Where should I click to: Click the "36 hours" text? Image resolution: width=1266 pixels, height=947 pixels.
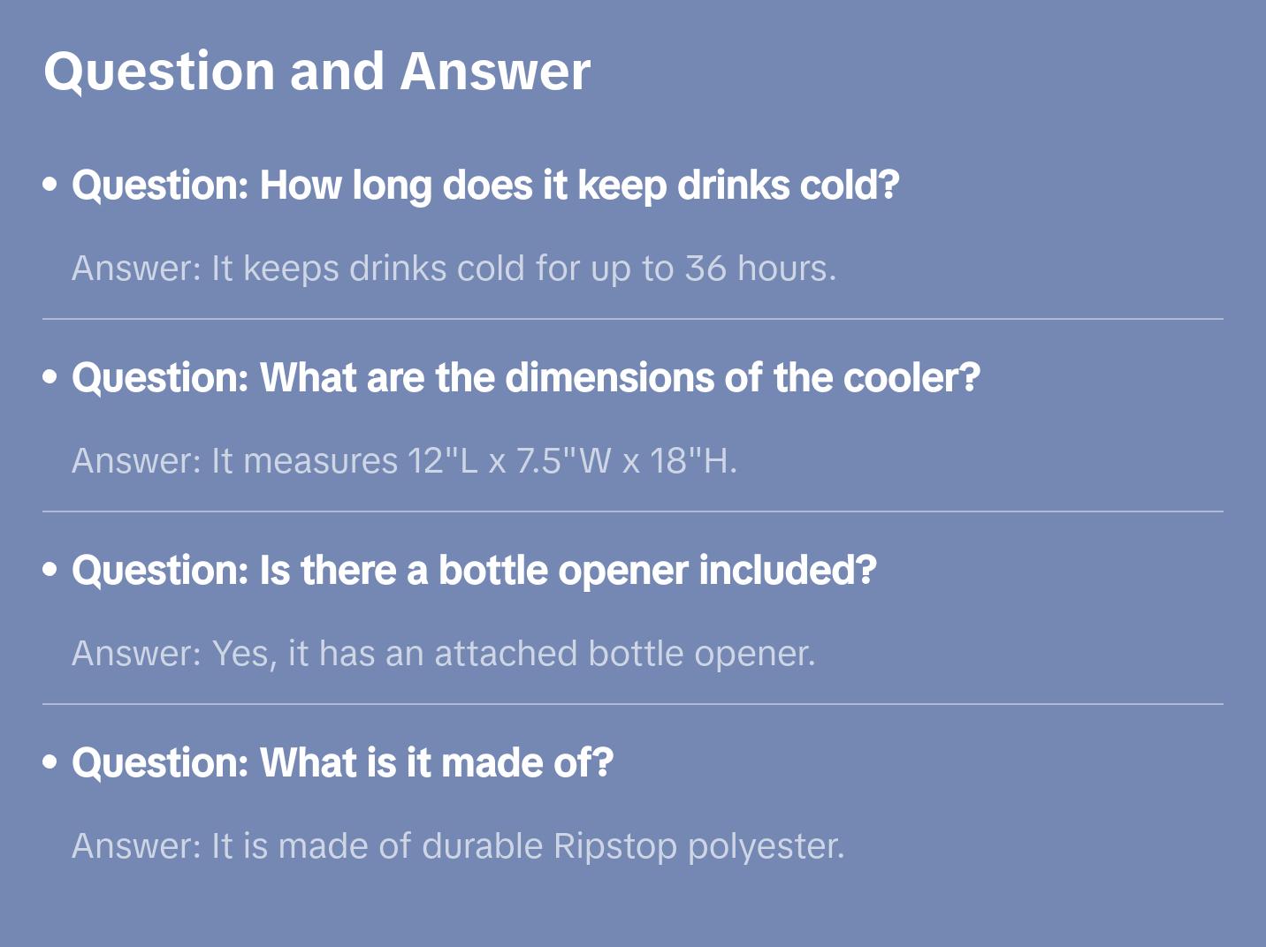click(759, 269)
